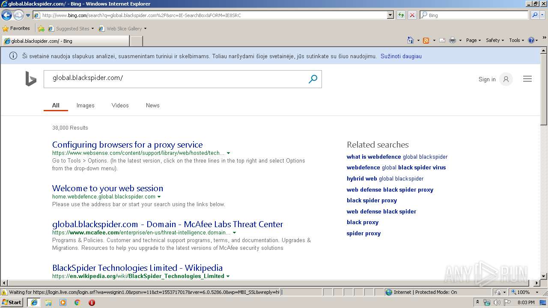
Task: Click the Help question mark icon
Action: click(531, 40)
